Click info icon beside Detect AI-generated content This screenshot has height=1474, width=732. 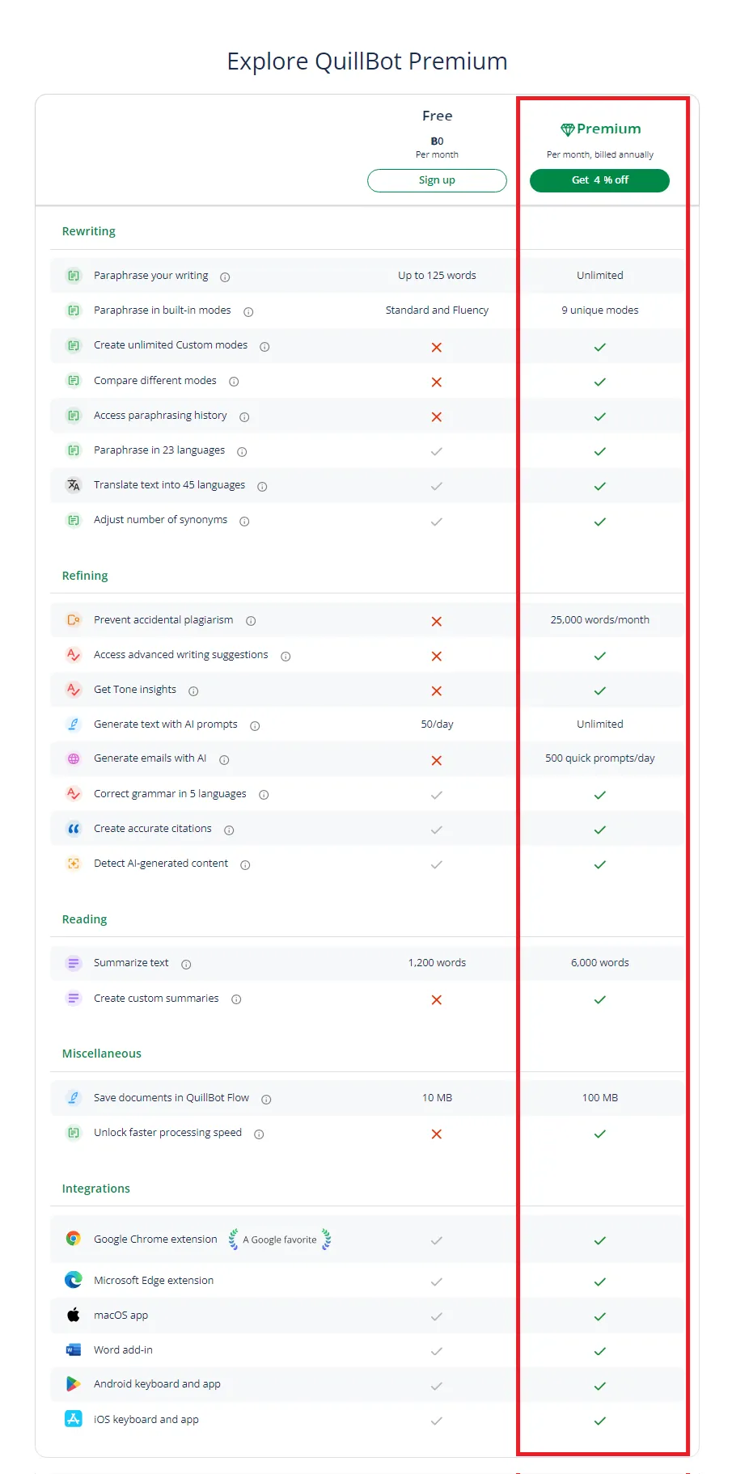click(245, 865)
